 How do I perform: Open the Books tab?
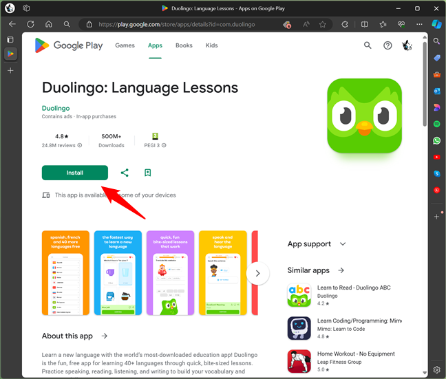[x=184, y=45]
